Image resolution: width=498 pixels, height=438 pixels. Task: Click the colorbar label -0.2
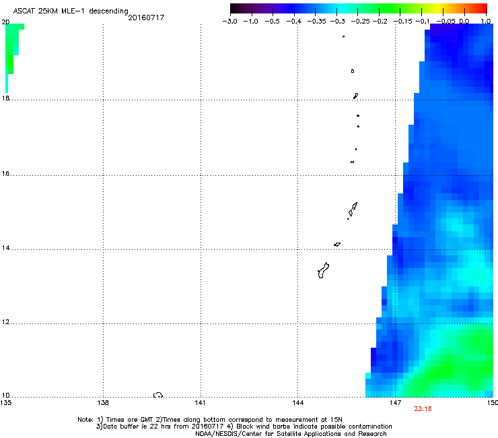(380, 22)
